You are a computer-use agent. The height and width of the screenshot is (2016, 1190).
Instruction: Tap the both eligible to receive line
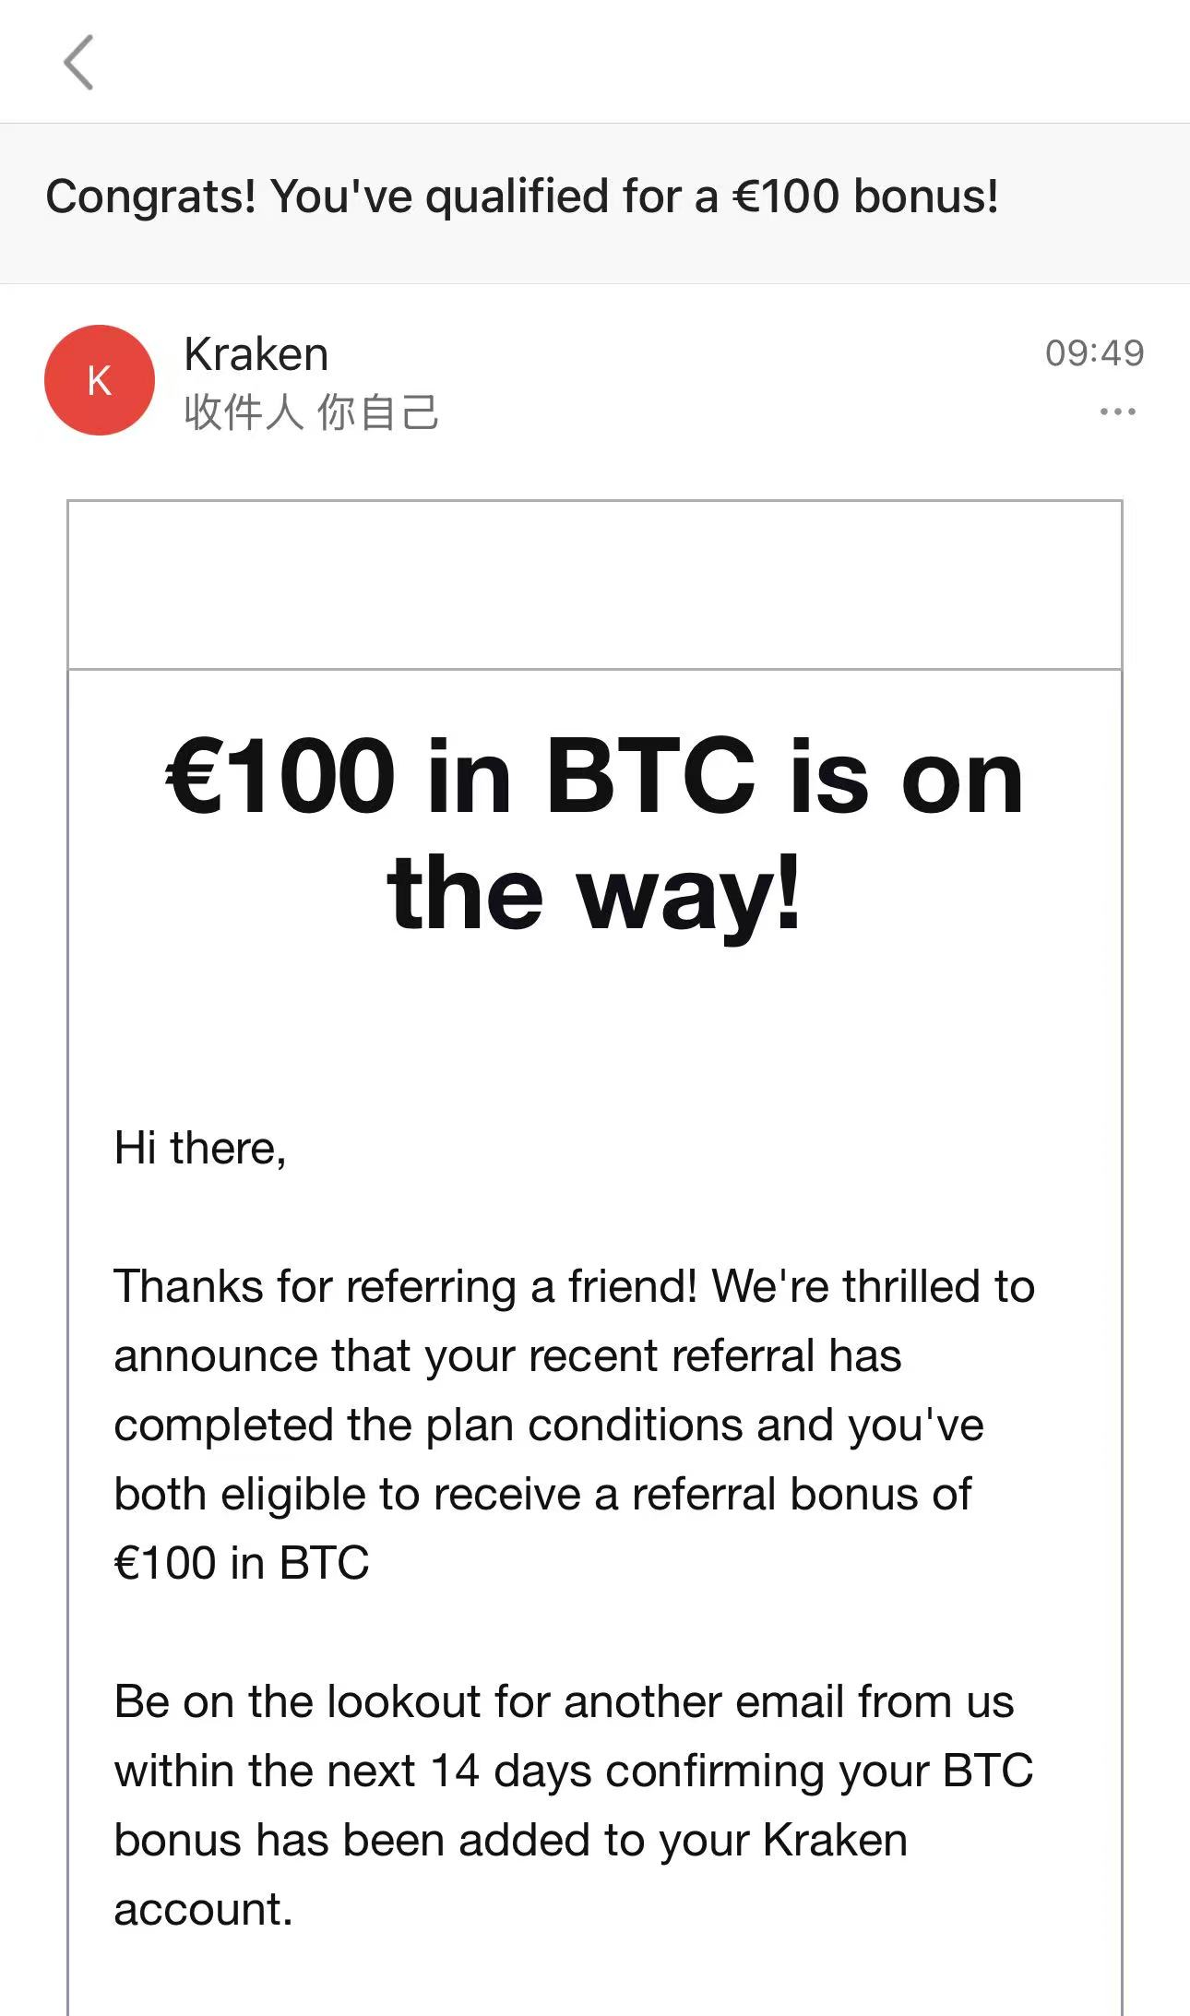click(542, 1494)
